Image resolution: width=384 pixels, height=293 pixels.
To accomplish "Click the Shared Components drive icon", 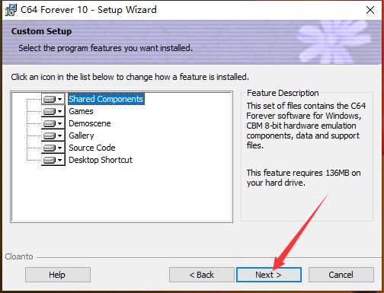I will point(50,99).
